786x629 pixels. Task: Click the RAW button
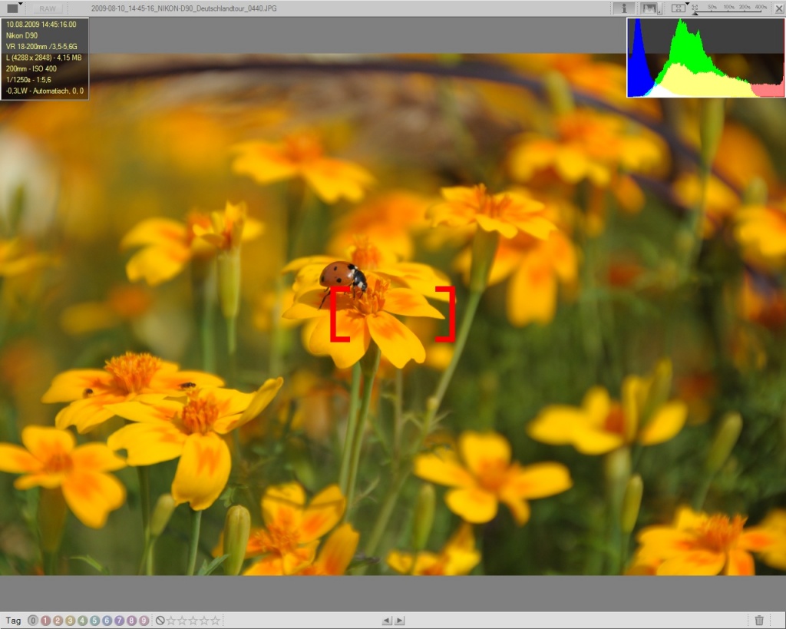pyautogui.click(x=48, y=8)
